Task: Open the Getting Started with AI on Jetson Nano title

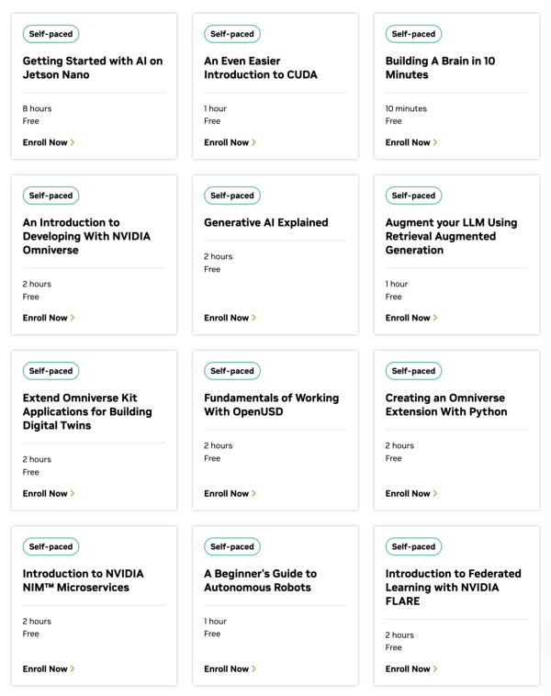Action: (93, 67)
